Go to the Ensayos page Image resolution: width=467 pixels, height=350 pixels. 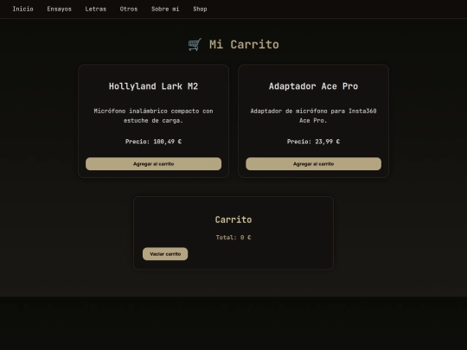[x=60, y=9]
